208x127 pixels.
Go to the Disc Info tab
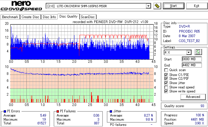point(49,17)
